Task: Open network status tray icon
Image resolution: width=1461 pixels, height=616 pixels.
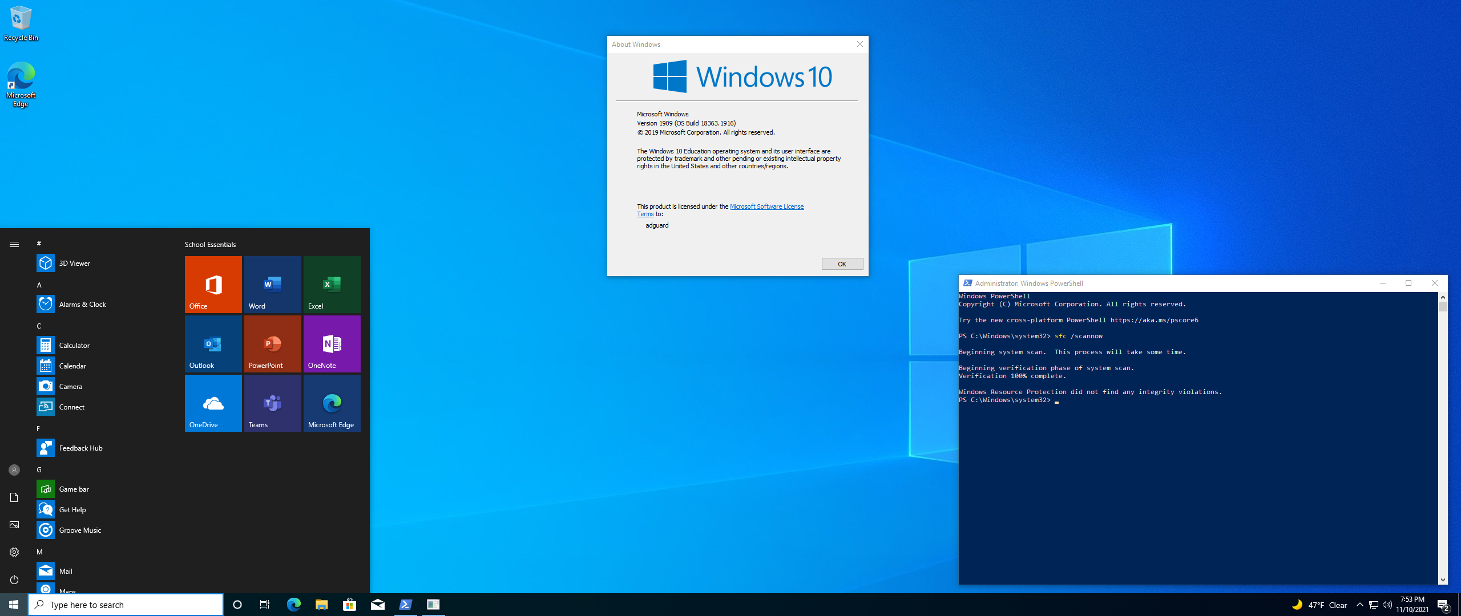Action: [1374, 605]
